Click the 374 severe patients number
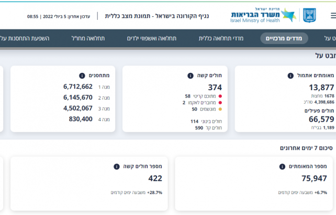 [x=215, y=87]
